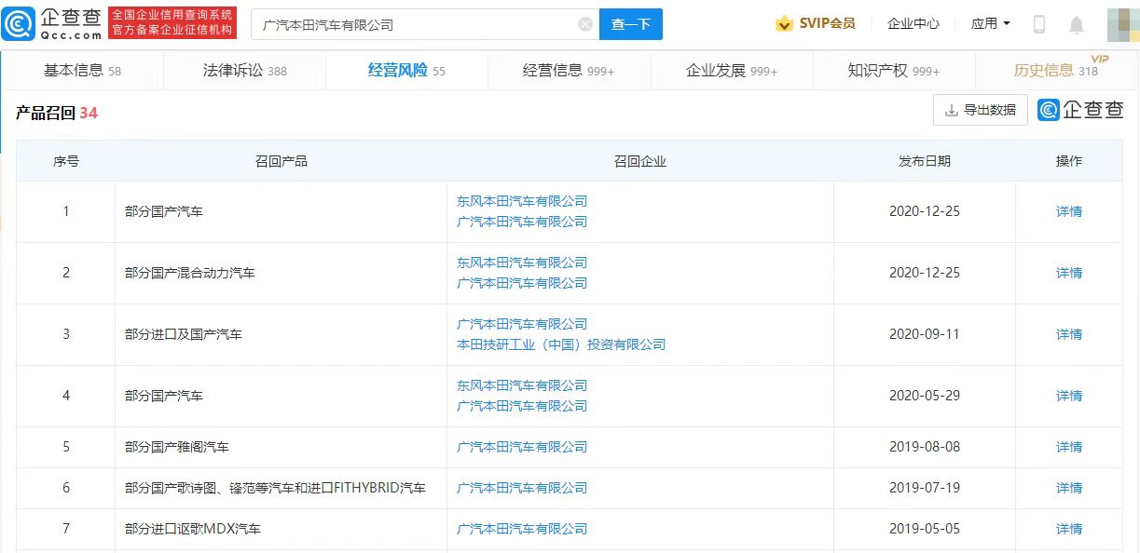Open 详情 for the 2020-05-29 recall
The height and width of the screenshot is (553, 1140).
[1069, 396]
